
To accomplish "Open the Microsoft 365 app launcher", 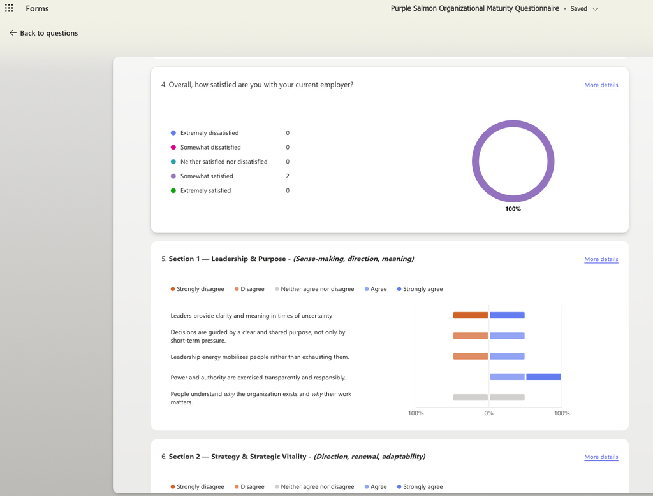I will [10, 8].
